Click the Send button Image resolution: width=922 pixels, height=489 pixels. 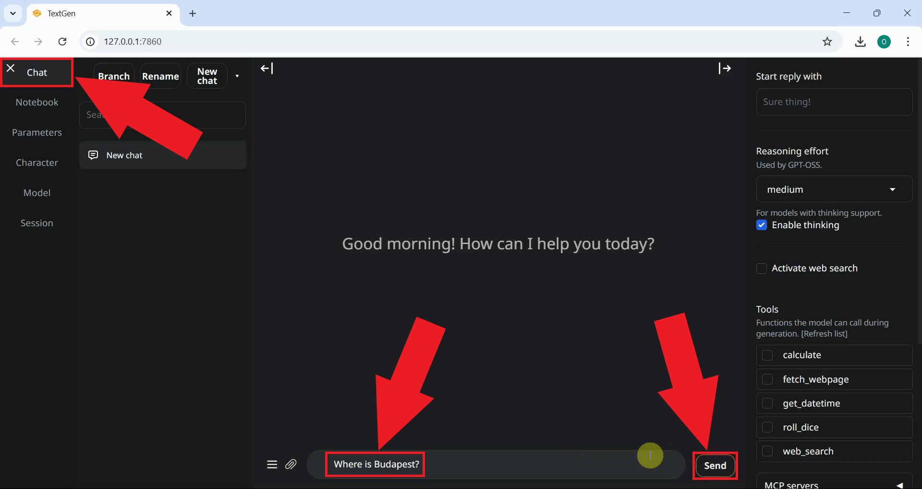(x=715, y=465)
